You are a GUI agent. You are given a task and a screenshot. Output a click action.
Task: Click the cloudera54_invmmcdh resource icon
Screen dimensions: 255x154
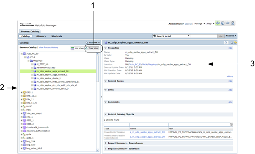tap(25, 127)
